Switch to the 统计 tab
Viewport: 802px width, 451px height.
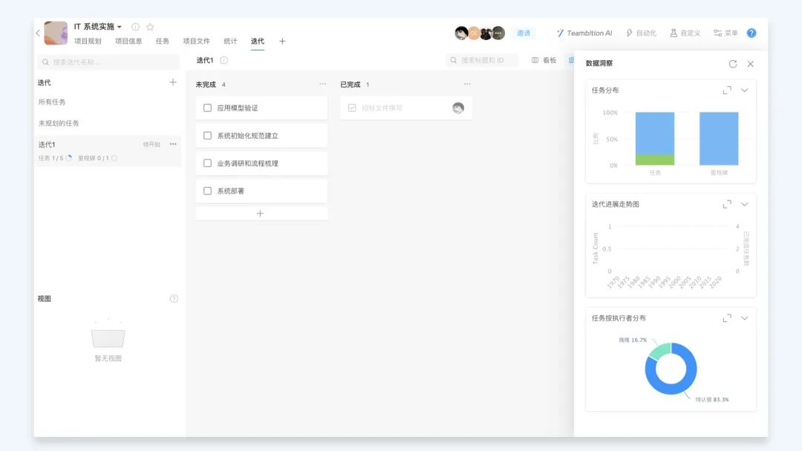(230, 42)
